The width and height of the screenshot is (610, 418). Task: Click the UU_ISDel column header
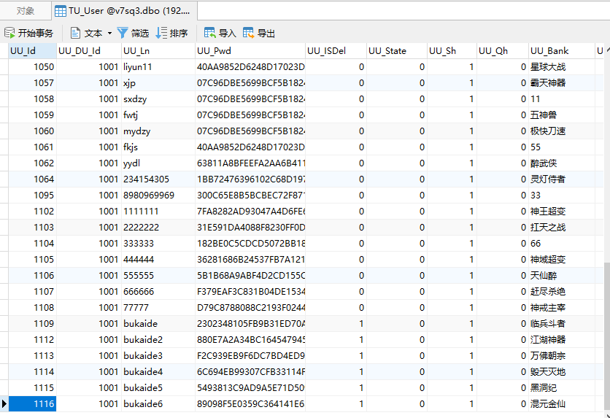click(336, 51)
